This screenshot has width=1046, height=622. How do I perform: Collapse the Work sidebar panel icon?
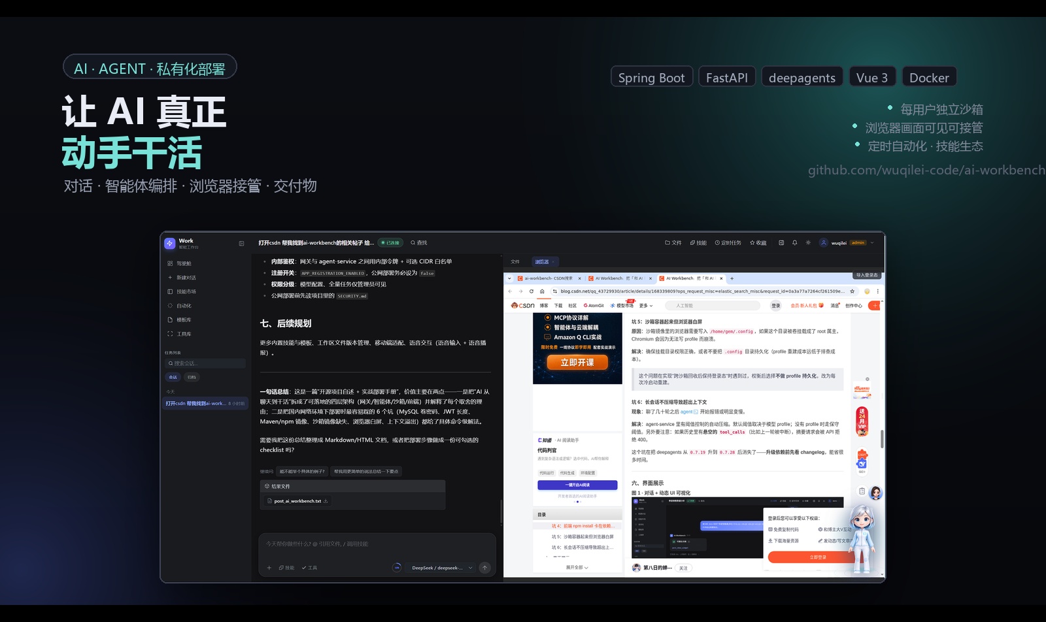point(241,244)
